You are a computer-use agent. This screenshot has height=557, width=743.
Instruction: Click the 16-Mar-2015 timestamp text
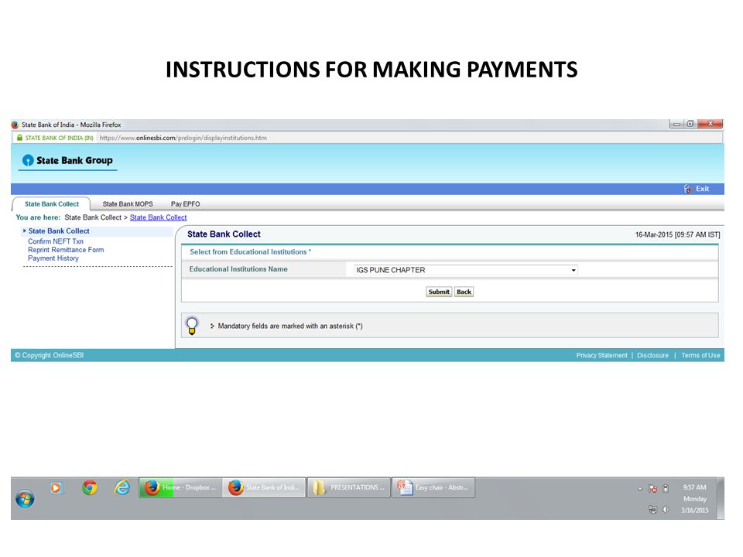(x=677, y=234)
